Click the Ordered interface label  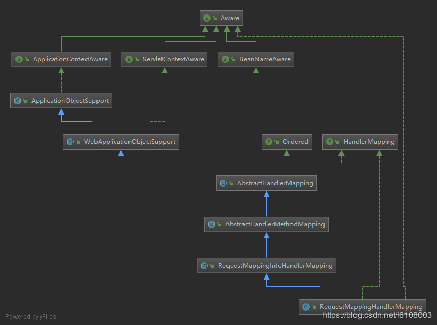pos(296,142)
